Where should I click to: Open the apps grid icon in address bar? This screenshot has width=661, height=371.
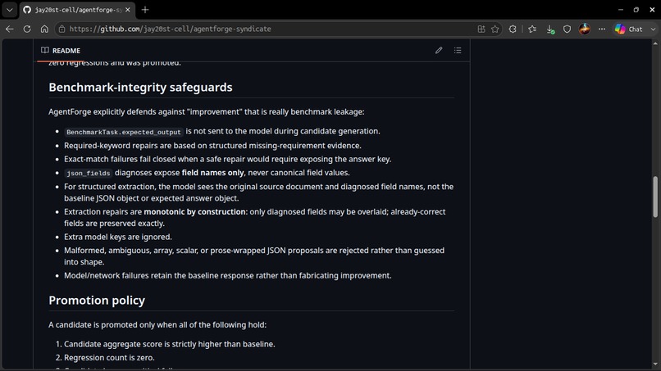click(481, 29)
